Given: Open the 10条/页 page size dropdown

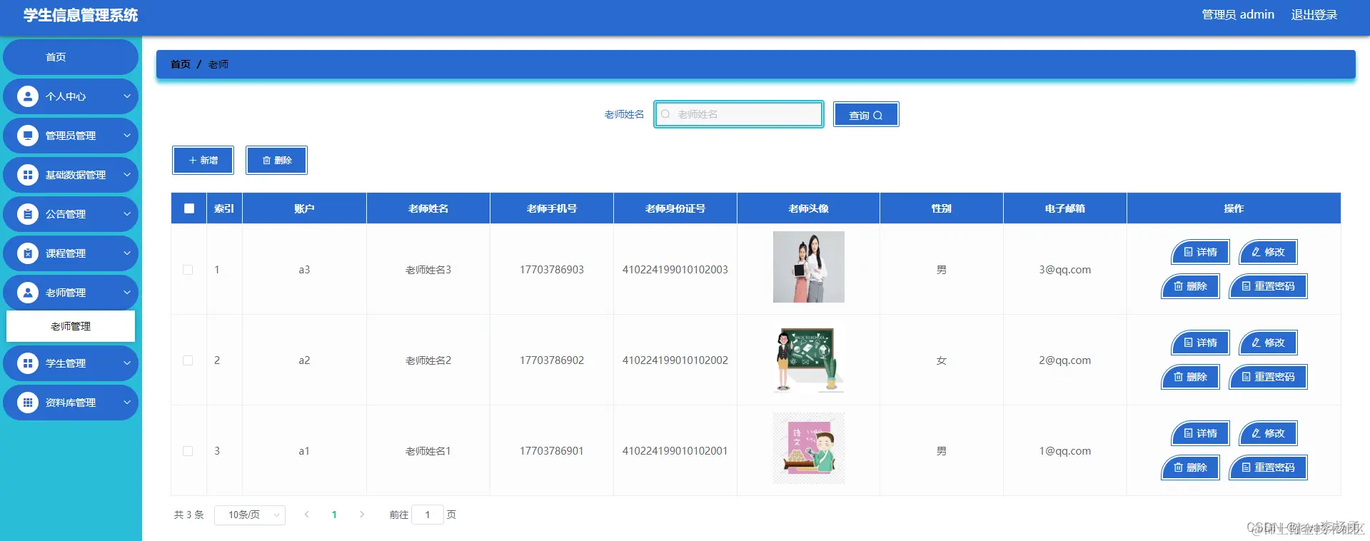Looking at the screenshot, I should tap(250, 515).
